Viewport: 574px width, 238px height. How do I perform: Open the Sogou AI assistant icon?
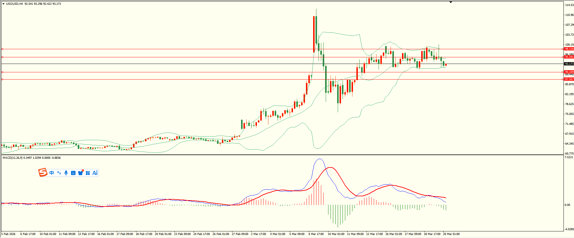coord(95,173)
